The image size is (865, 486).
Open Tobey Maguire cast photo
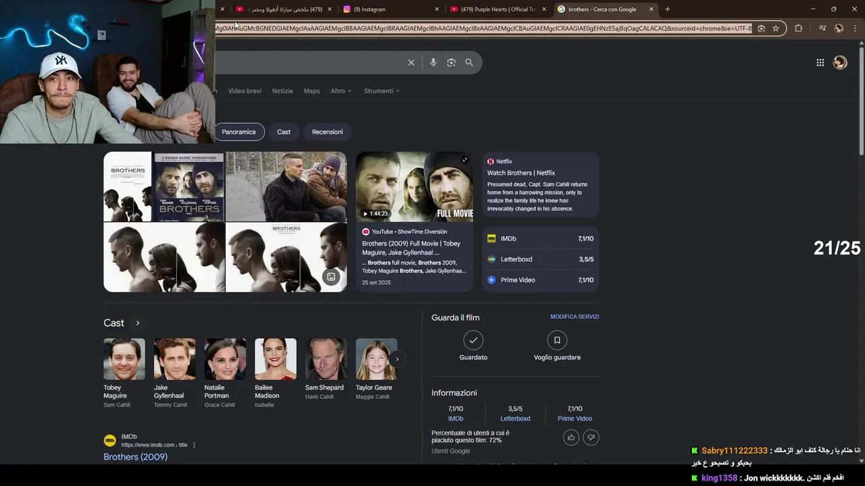pos(124,359)
